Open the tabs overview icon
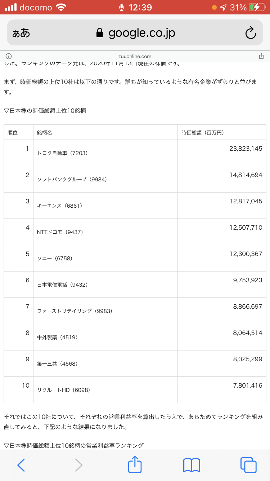Screen dimensions: 270x481 coord(248,465)
